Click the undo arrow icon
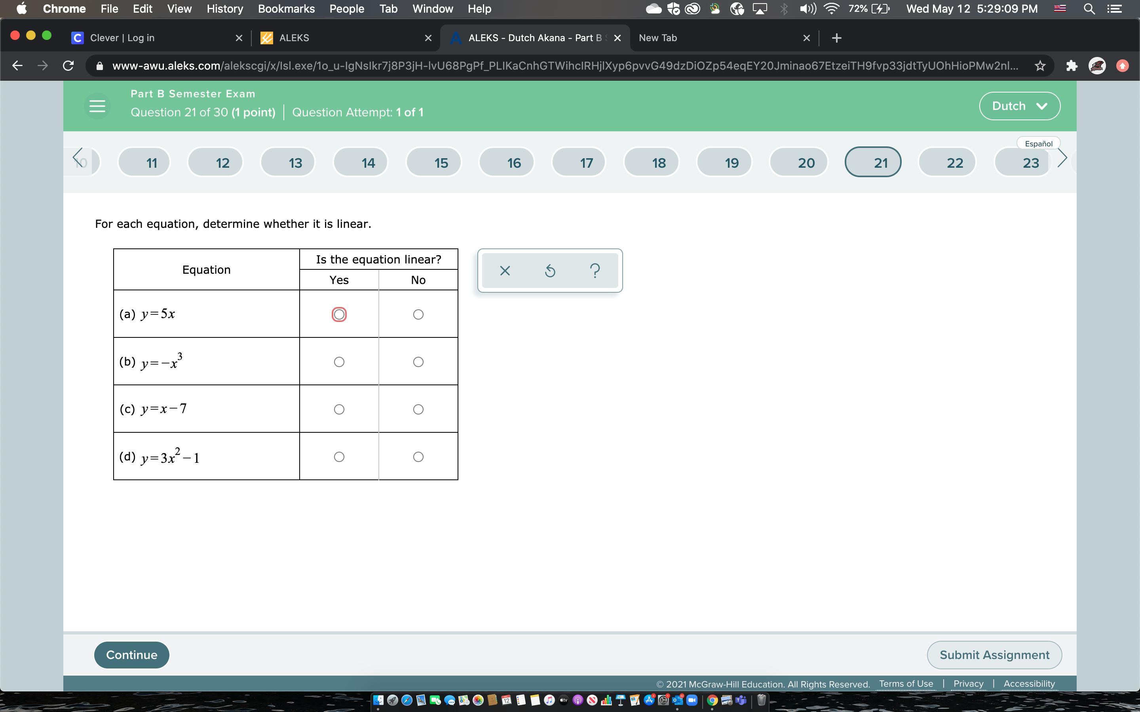This screenshot has height=712, width=1140. point(550,271)
